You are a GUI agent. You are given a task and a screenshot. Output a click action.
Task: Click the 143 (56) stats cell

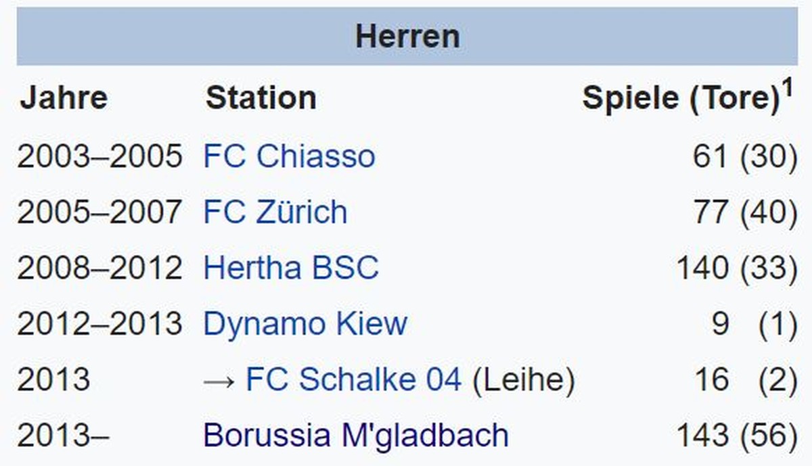pyautogui.click(x=737, y=436)
